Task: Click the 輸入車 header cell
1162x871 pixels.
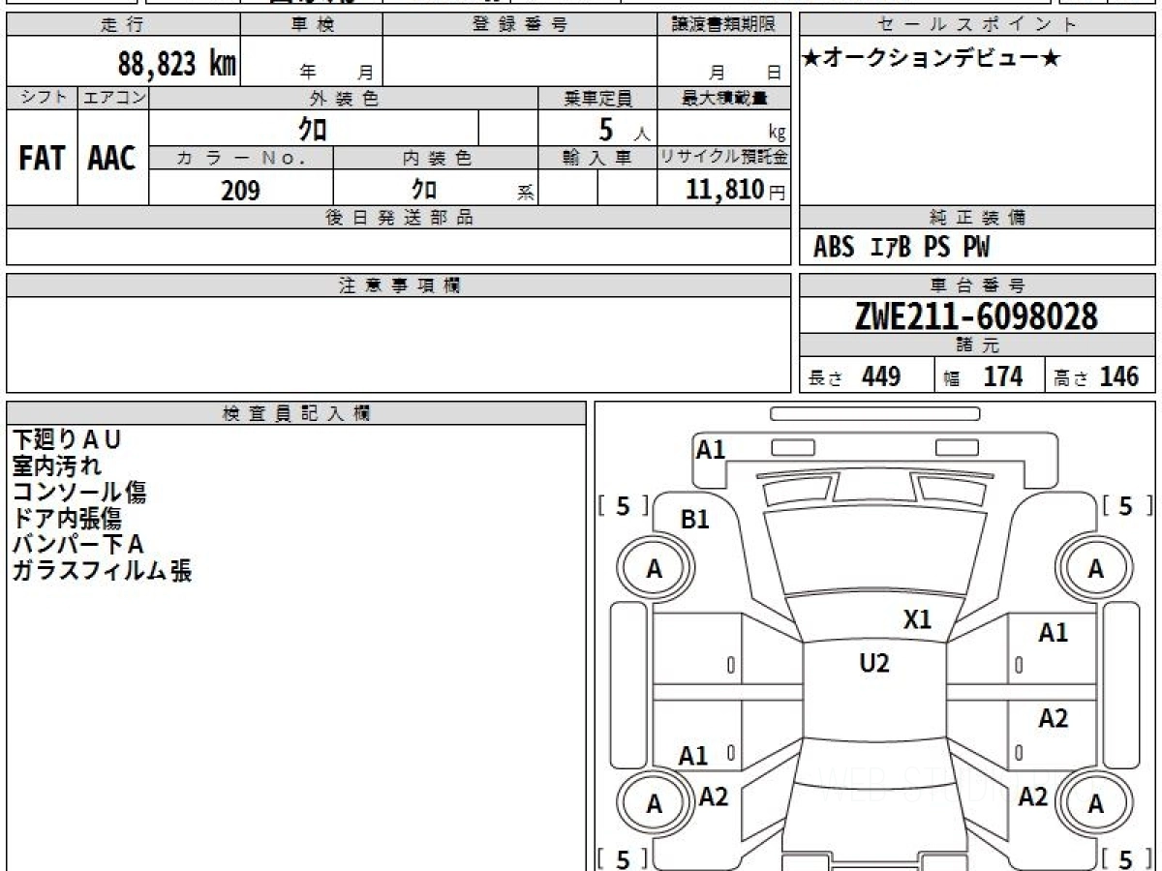Action: point(597,159)
